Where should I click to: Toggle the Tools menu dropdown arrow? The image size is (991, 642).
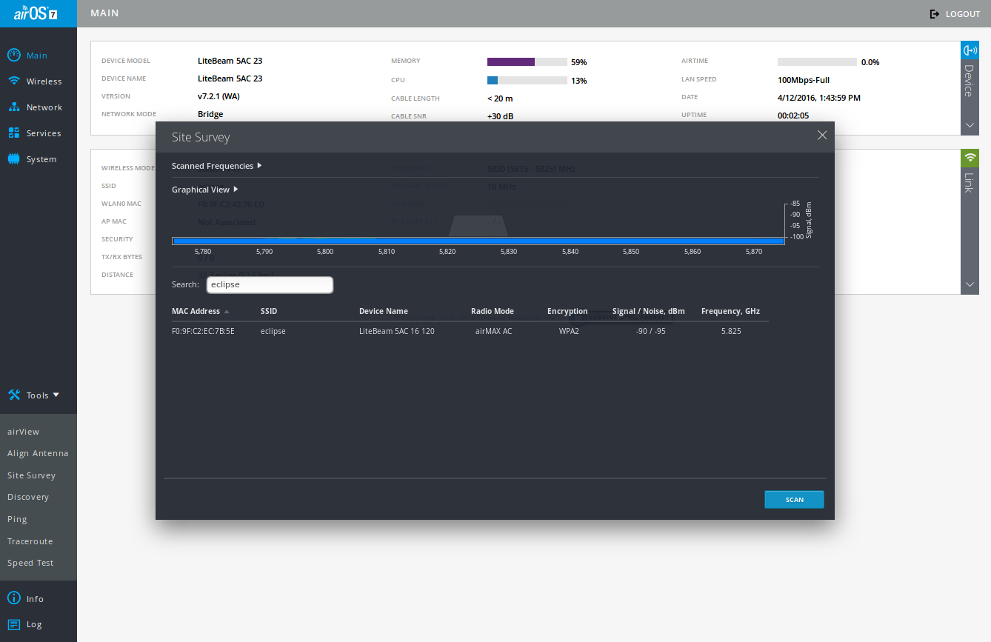point(56,395)
